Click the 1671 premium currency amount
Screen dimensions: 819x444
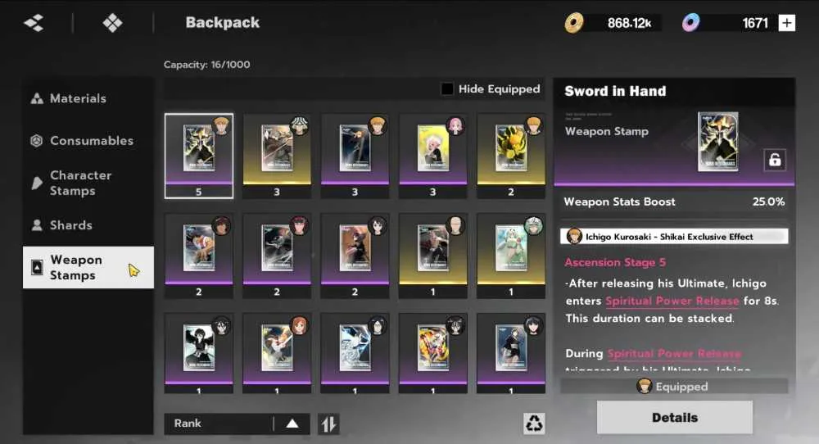click(755, 23)
